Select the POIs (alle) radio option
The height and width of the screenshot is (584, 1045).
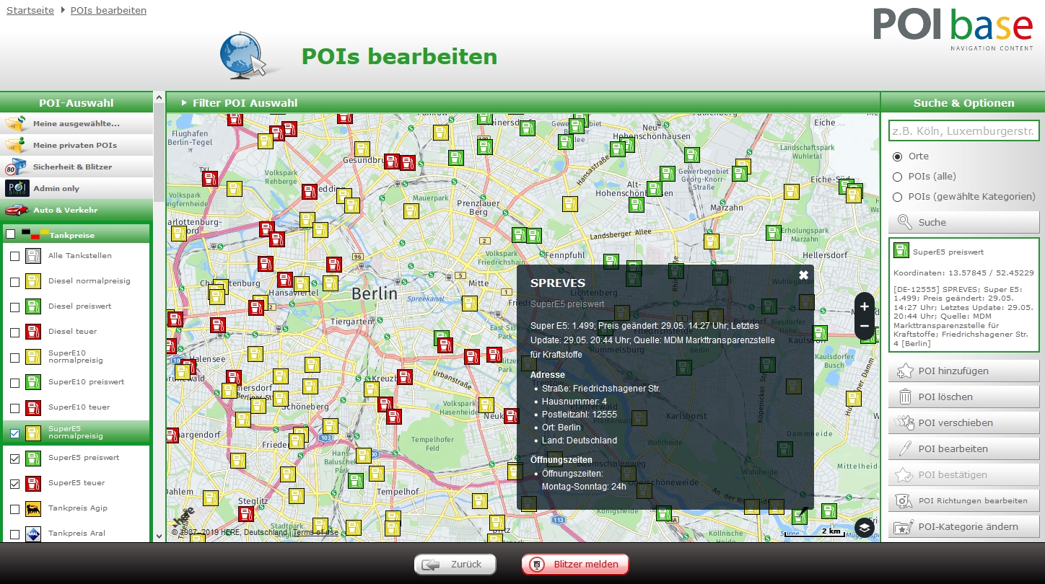click(898, 177)
